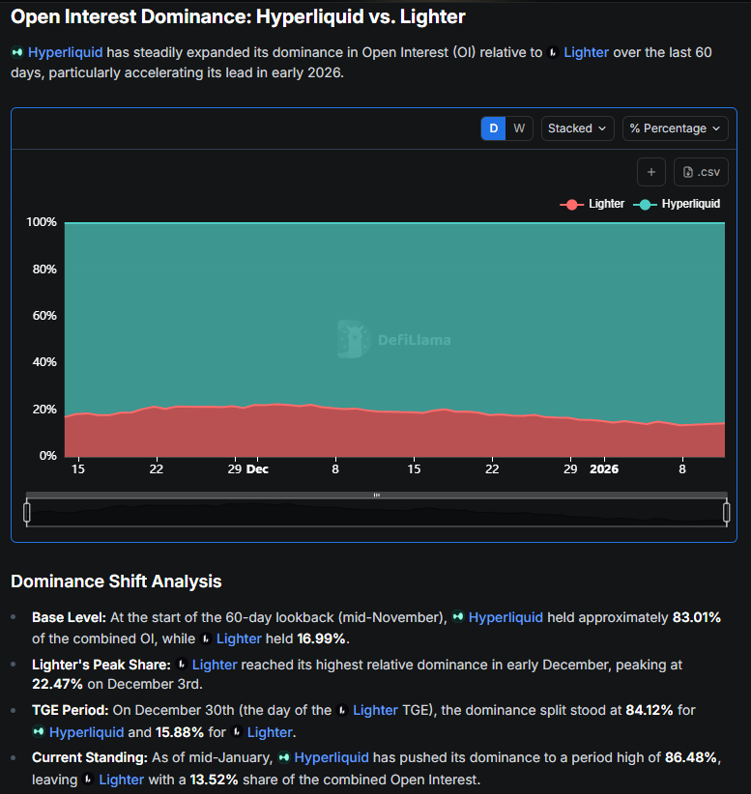This screenshot has width=751, height=794.
Task: Open Hyperliquid link in Base Level bullet
Action: (505, 617)
